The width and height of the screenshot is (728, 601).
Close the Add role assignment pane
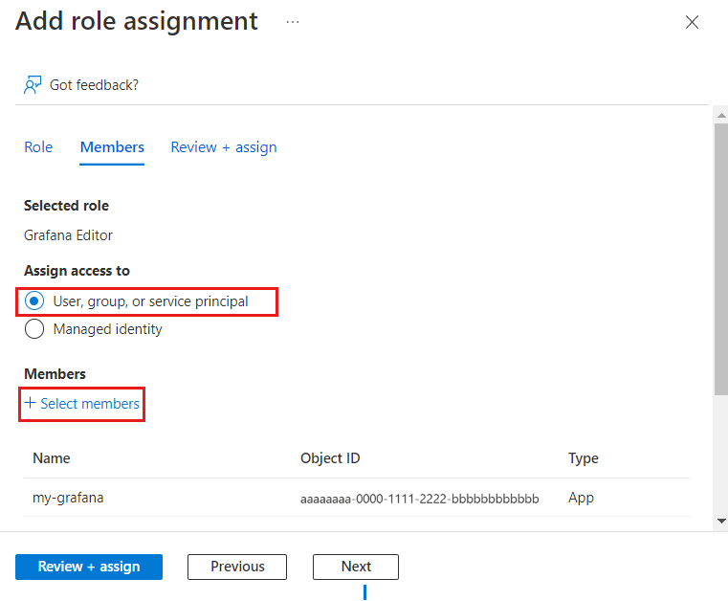tap(693, 22)
